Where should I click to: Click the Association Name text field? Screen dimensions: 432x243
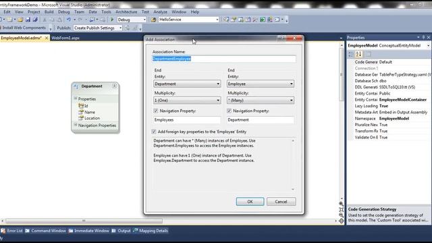click(x=224, y=59)
